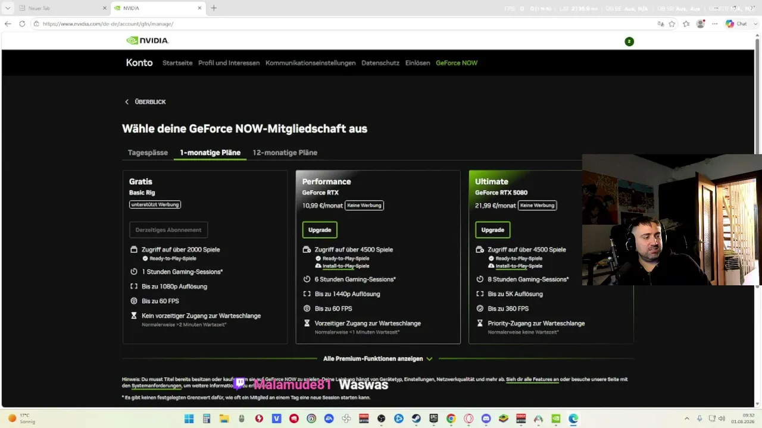Viewport: 762px width, 428px height.
Task: Open the Sieh dir alle Features an link
Action: (x=532, y=379)
